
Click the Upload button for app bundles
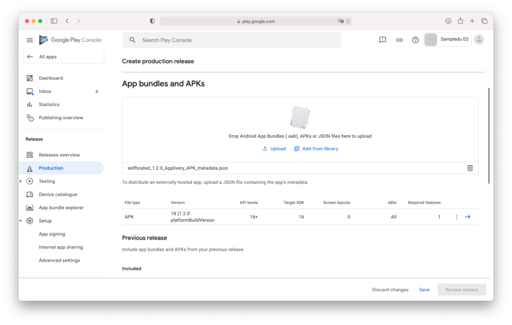274,148
